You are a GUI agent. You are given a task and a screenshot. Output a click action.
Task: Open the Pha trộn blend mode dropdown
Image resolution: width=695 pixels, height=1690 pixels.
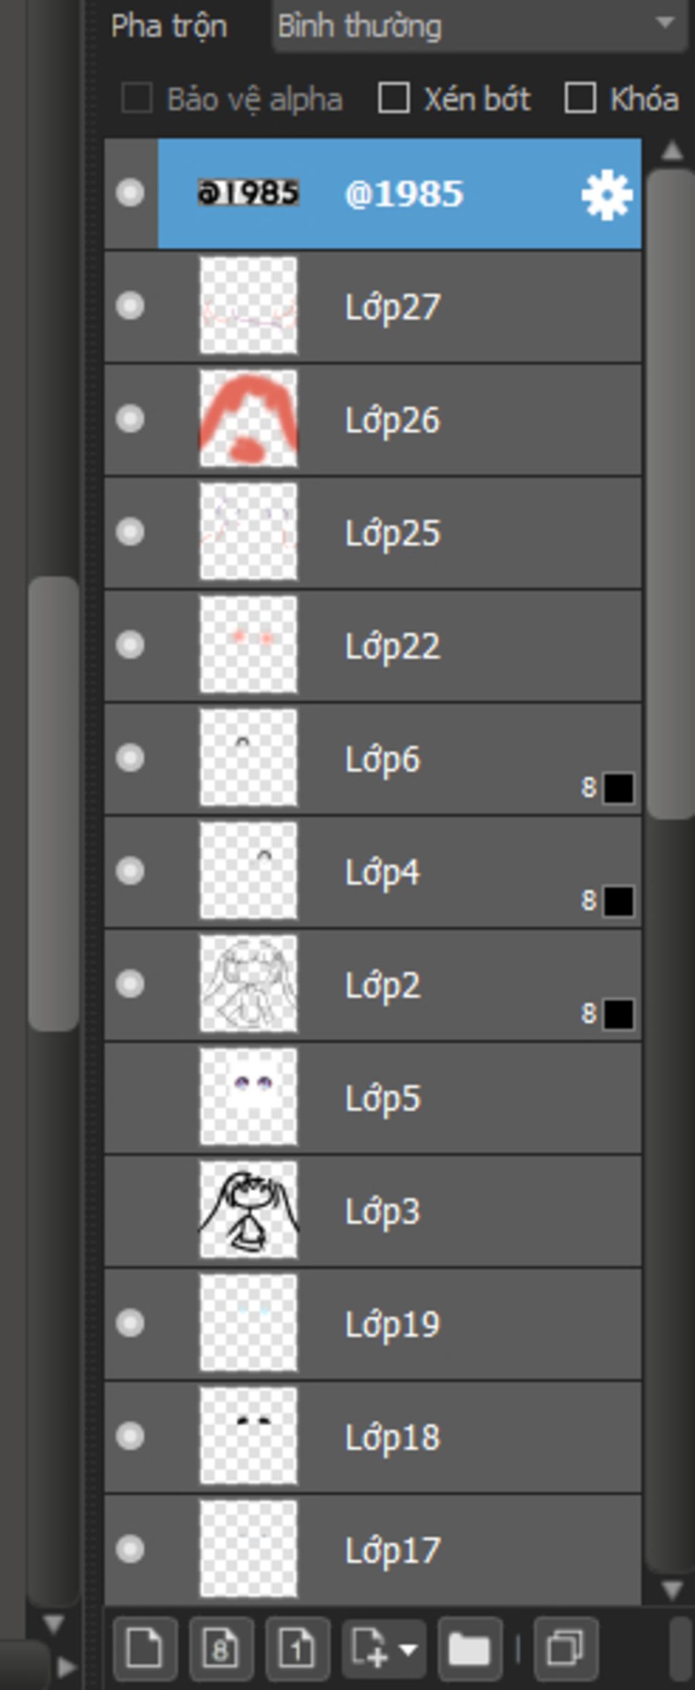point(479,26)
